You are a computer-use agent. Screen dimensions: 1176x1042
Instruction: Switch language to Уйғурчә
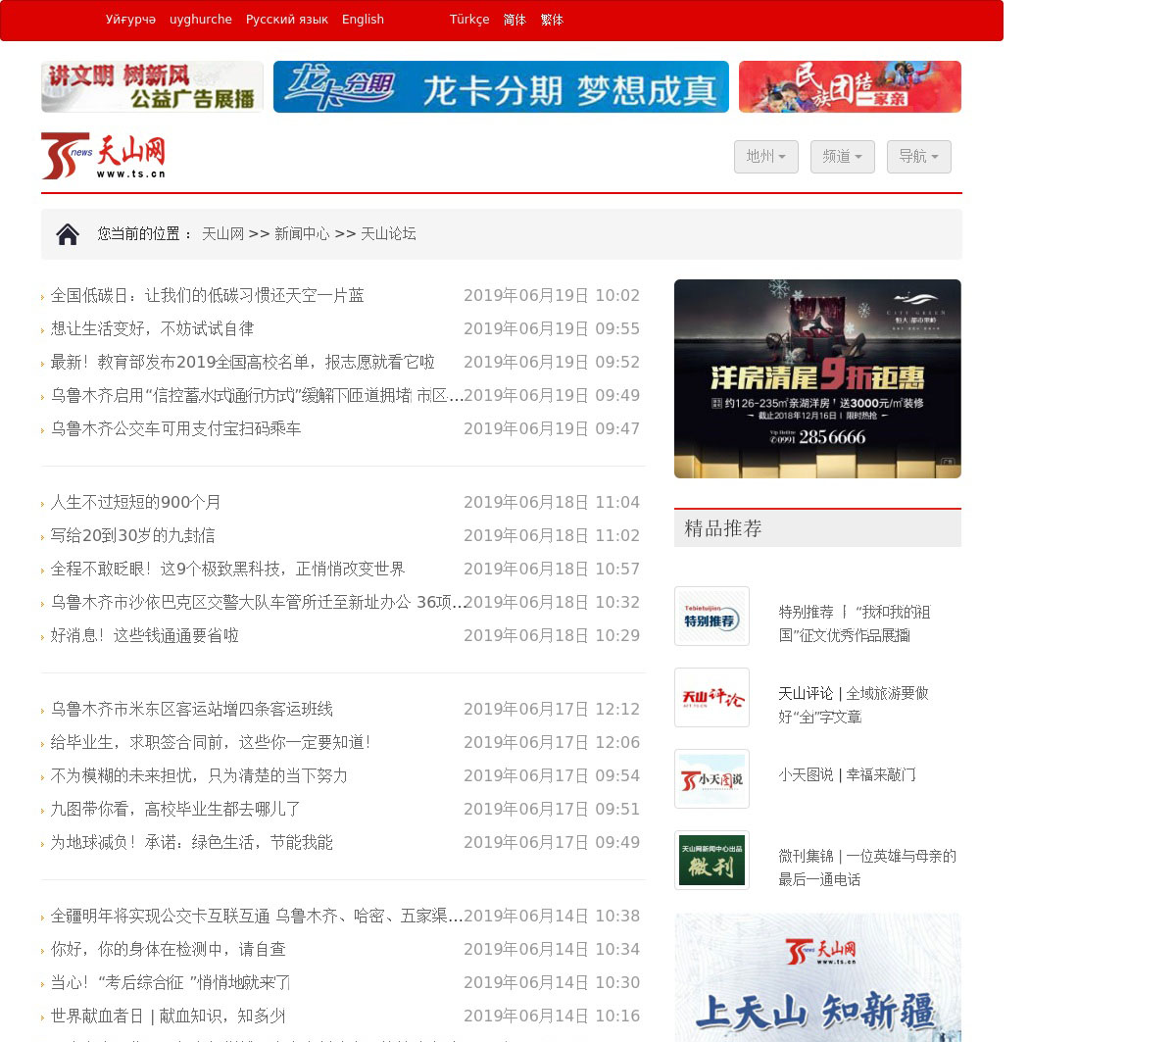click(130, 20)
